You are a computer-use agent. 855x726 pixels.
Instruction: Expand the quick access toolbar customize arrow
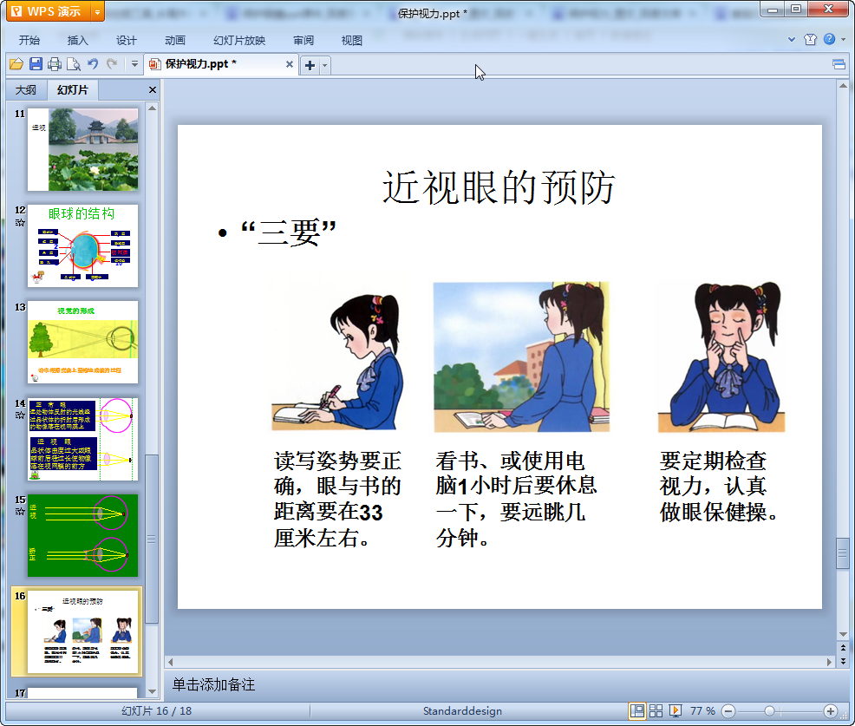click(x=134, y=64)
